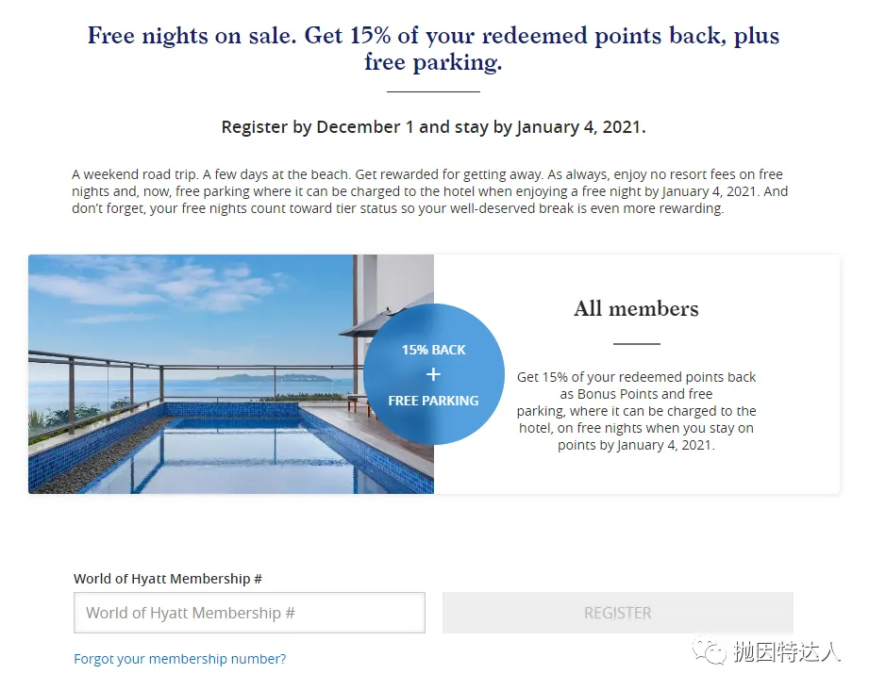Click the WeChat logo watermark icon

pos(709,651)
